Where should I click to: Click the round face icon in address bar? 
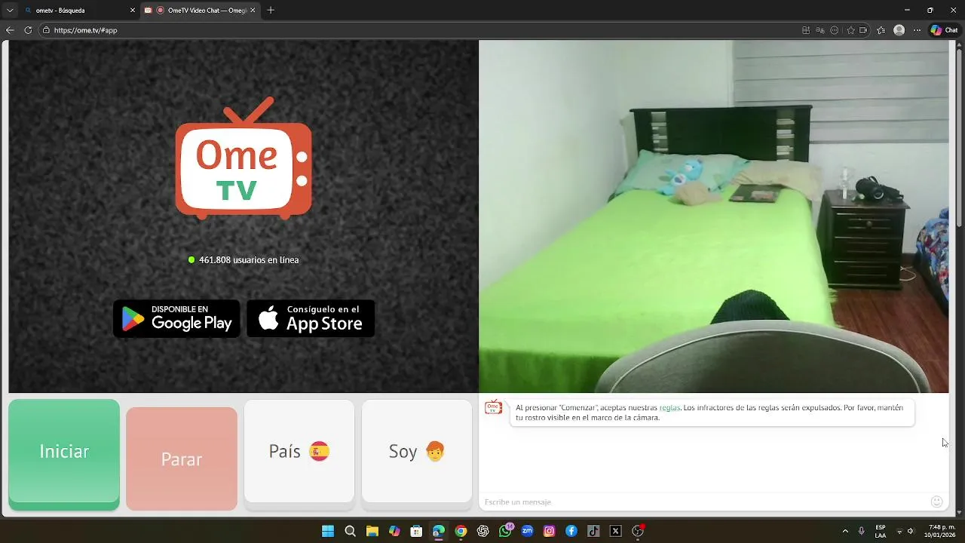click(x=835, y=30)
